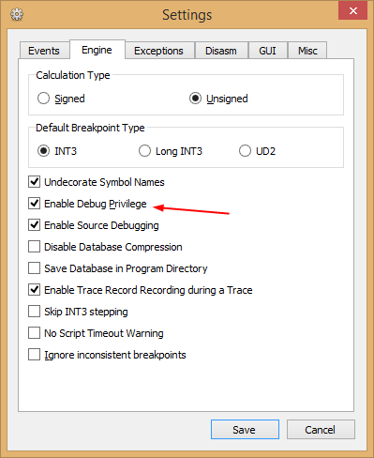This screenshot has width=374, height=458.
Task: Switch to the Events tab
Action: point(44,51)
